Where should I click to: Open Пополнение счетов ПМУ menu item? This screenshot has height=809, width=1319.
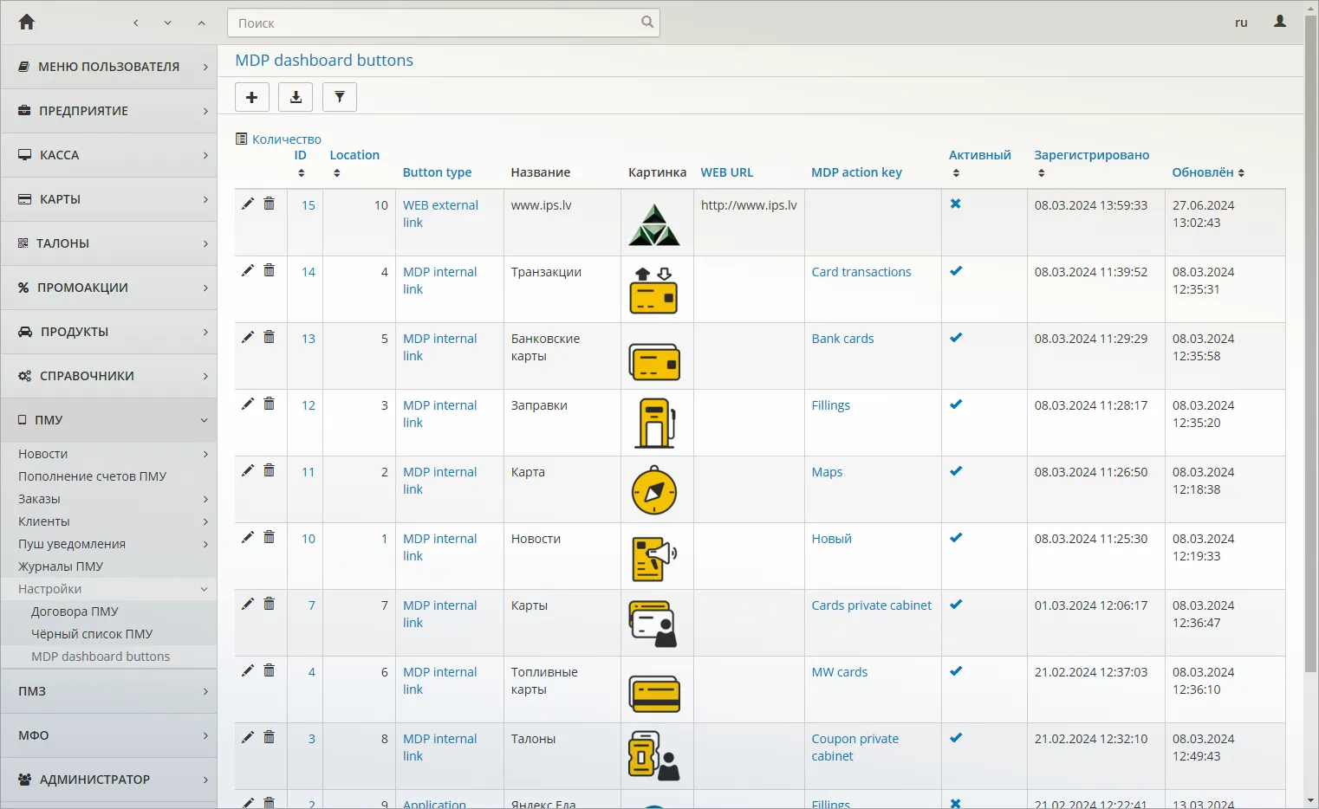(92, 476)
